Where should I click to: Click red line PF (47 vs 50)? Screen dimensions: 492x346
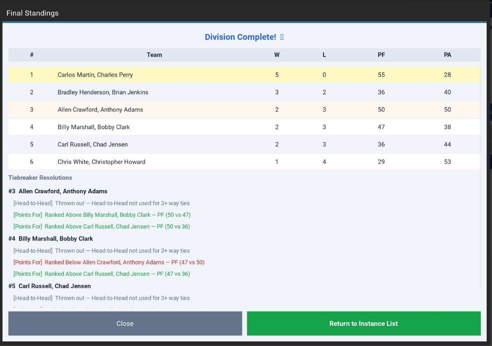click(109, 262)
